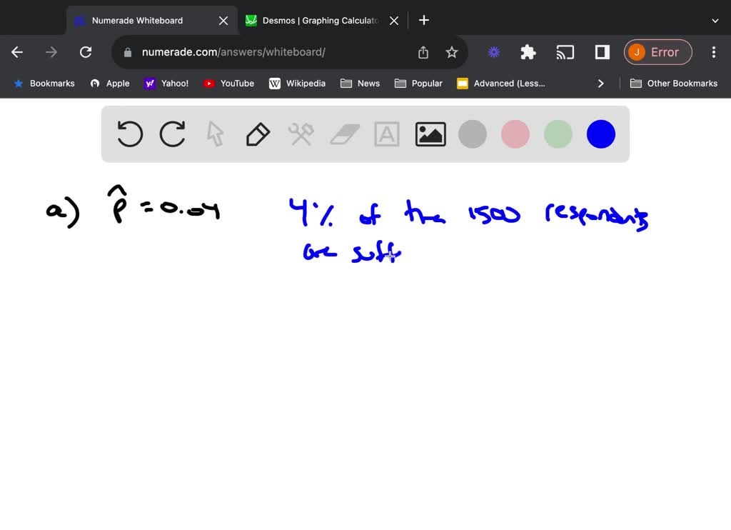This screenshot has height=530, width=731.
Task: Choose the eraser tool
Action: pos(345,134)
